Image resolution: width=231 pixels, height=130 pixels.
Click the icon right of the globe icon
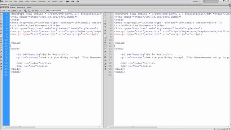point(29,10)
